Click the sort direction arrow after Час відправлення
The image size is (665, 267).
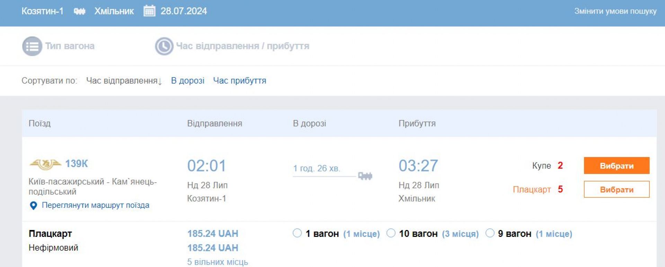(160, 82)
